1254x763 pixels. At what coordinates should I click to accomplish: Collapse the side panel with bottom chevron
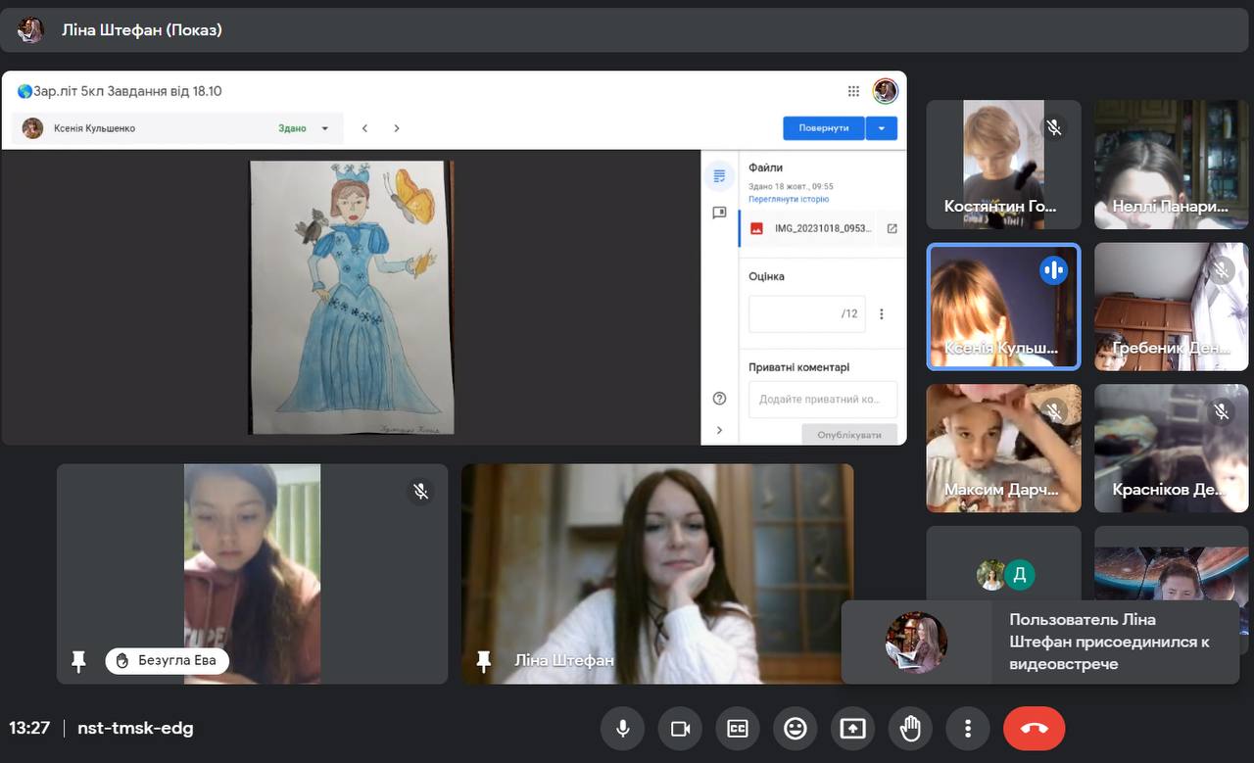[719, 430]
